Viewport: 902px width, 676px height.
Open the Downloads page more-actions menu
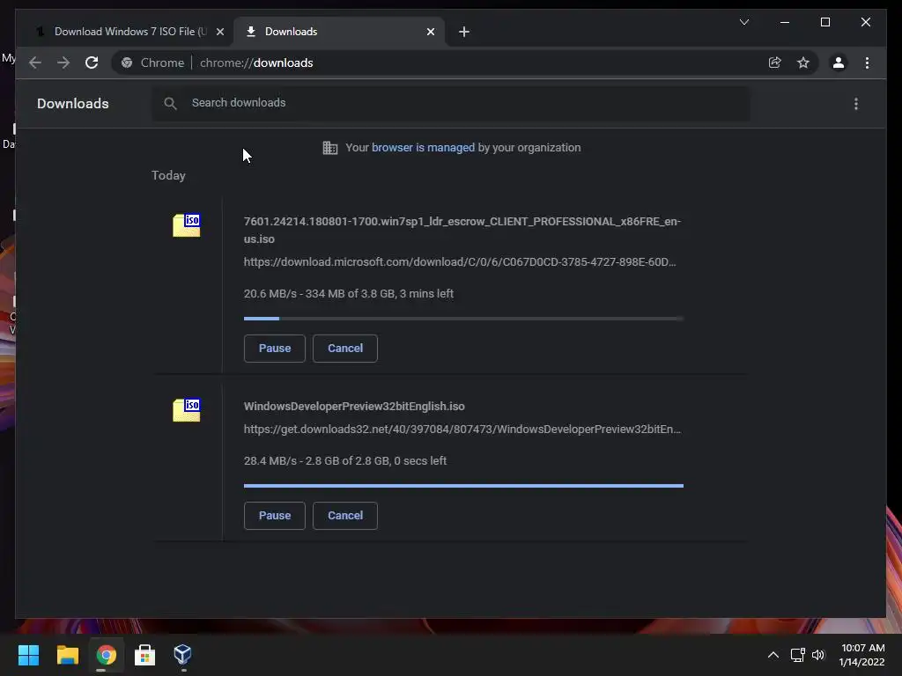pyautogui.click(x=856, y=104)
